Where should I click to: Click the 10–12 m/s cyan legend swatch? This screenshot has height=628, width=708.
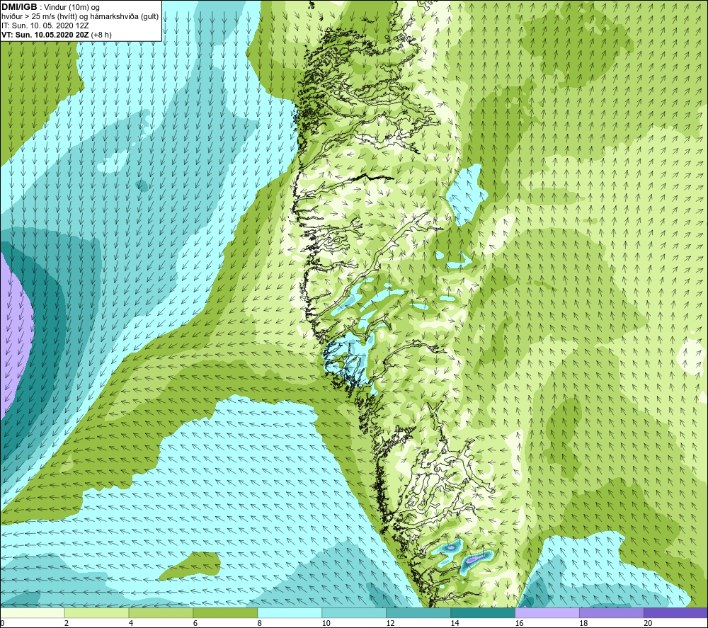(354, 612)
